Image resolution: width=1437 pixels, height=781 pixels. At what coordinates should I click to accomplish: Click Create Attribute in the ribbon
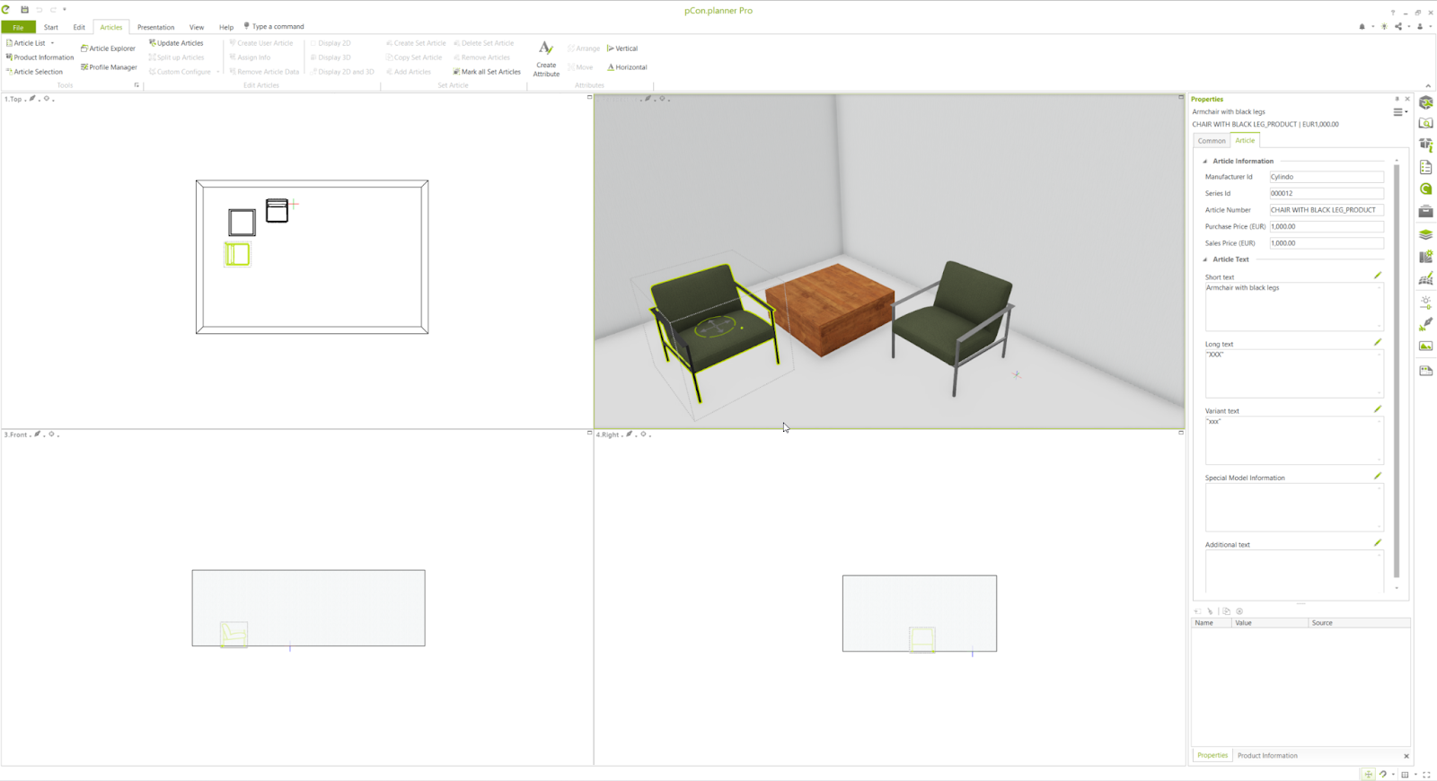(x=546, y=58)
